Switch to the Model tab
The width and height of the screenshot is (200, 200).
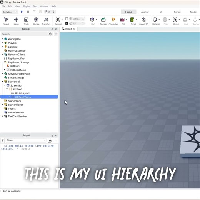pos(193,12)
